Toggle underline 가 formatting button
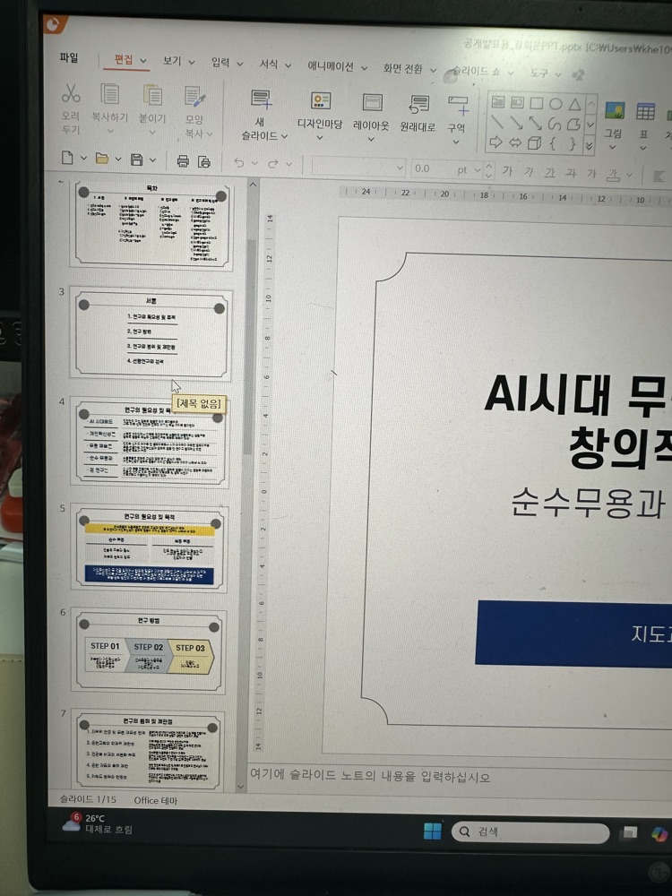This screenshot has height=896, width=672. [550, 172]
